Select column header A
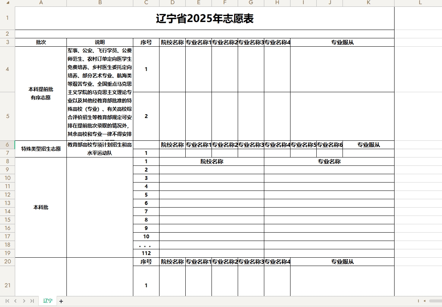The image size is (442, 307). pyautogui.click(x=41, y=3)
